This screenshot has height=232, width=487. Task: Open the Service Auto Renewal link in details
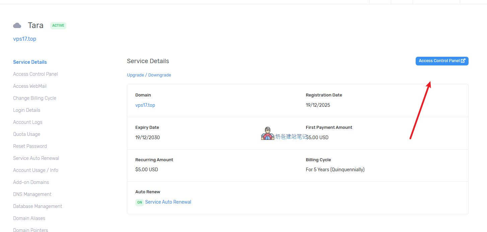(168, 202)
